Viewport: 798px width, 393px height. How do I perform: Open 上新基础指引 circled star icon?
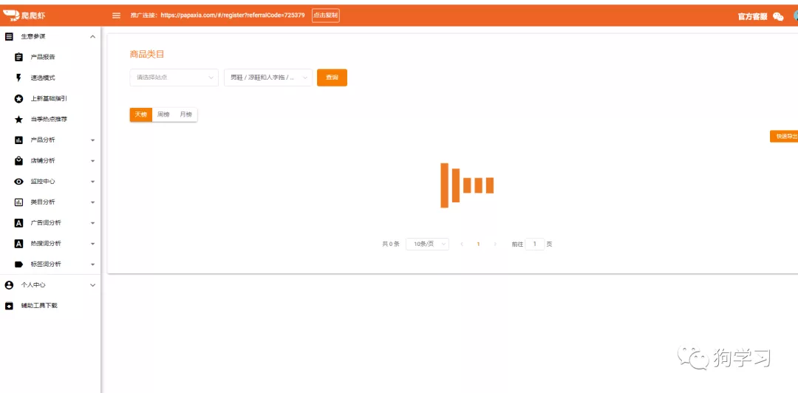[x=18, y=99]
